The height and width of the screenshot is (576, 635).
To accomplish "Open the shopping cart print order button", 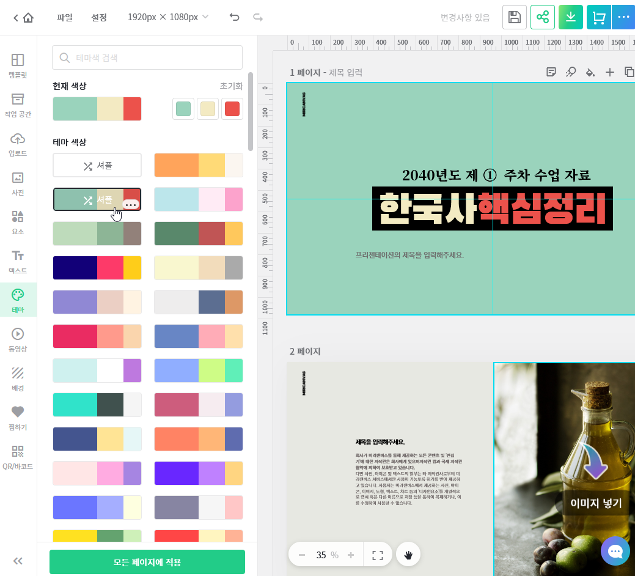I will point(598,17).
